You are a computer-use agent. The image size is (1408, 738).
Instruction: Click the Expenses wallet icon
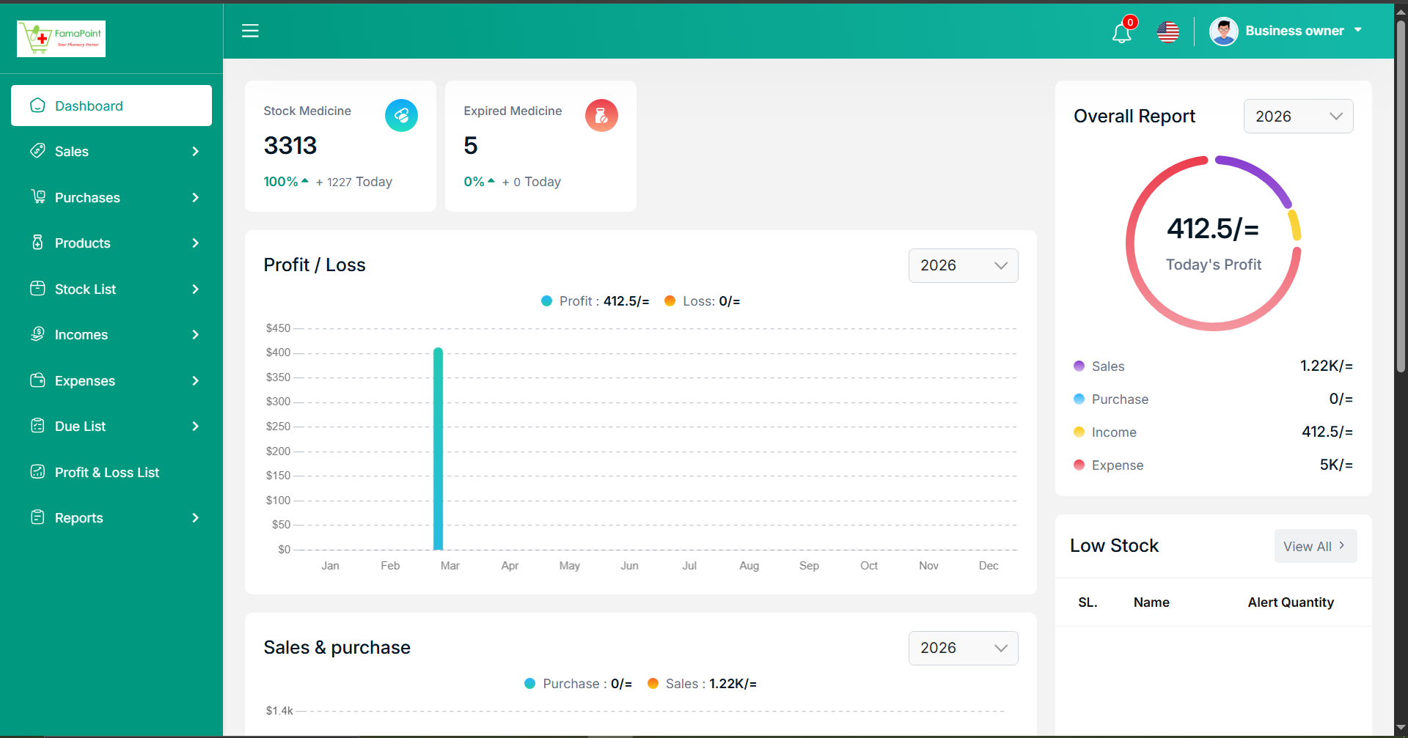(x=37, y=380)
